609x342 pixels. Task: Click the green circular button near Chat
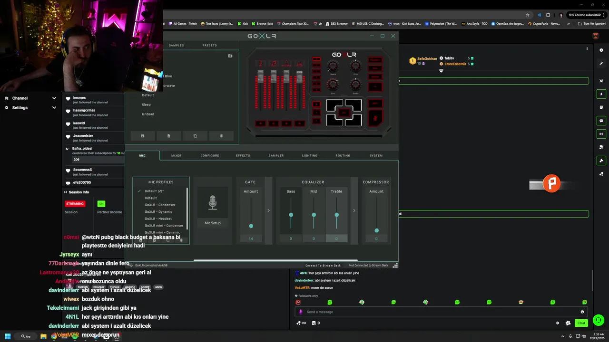(599, 320)
